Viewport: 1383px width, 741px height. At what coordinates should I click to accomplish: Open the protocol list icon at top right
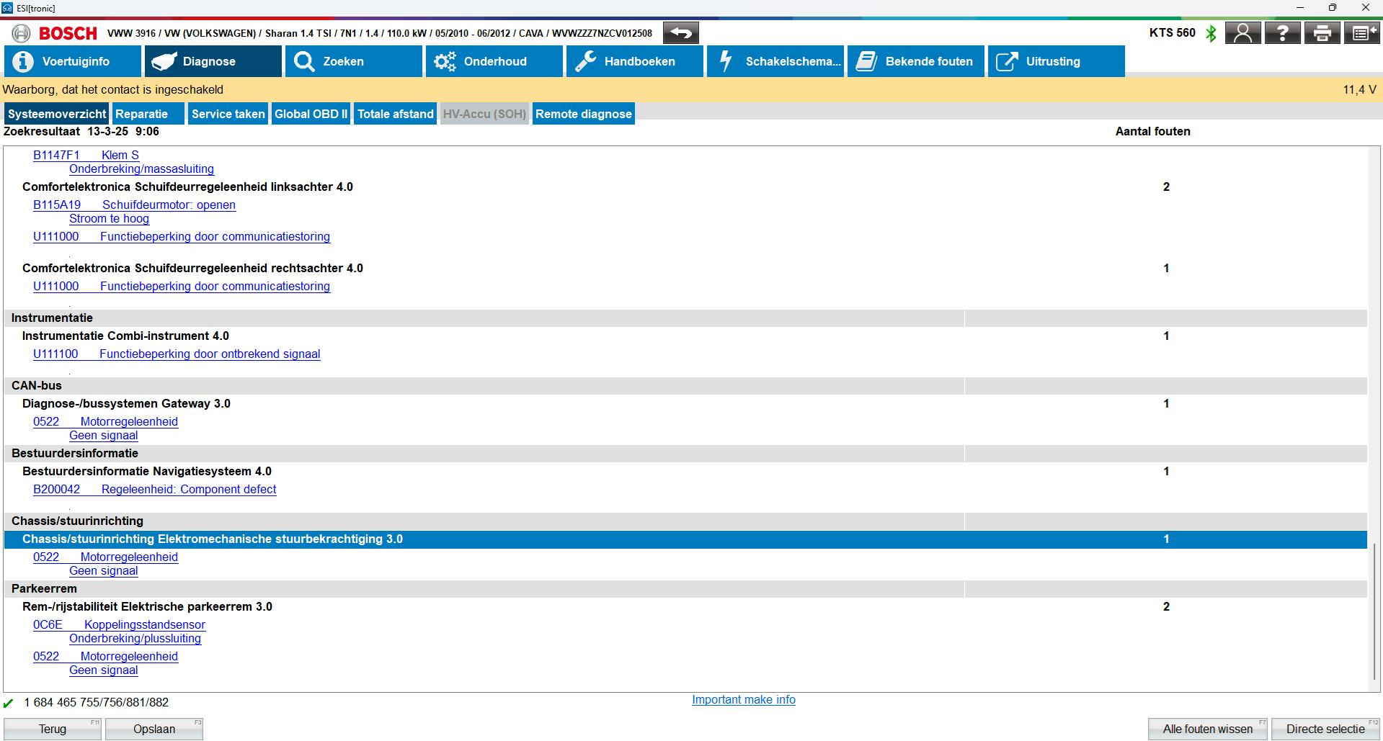1361,33
